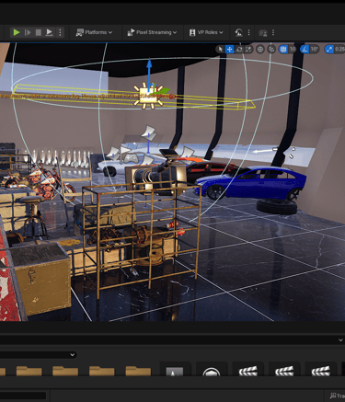Click the VP Roles film icon
The width and height of the screenshot is (345, 402).
pos(192,32)
